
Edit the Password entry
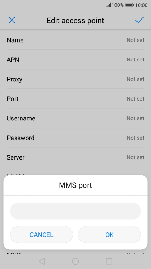[x=75, y=138]
